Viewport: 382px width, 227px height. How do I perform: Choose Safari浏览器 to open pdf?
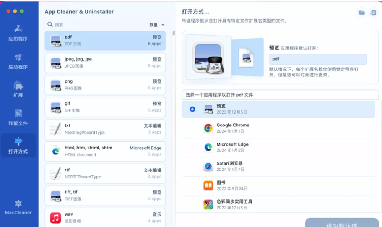click(278, 166)
